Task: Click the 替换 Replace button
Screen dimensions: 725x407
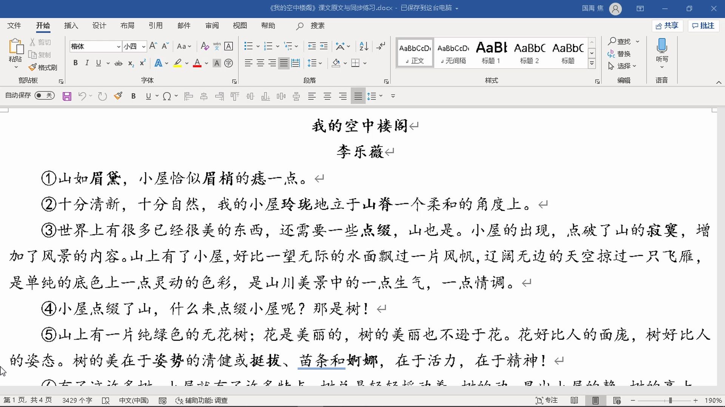Action: tap(619, 54)
